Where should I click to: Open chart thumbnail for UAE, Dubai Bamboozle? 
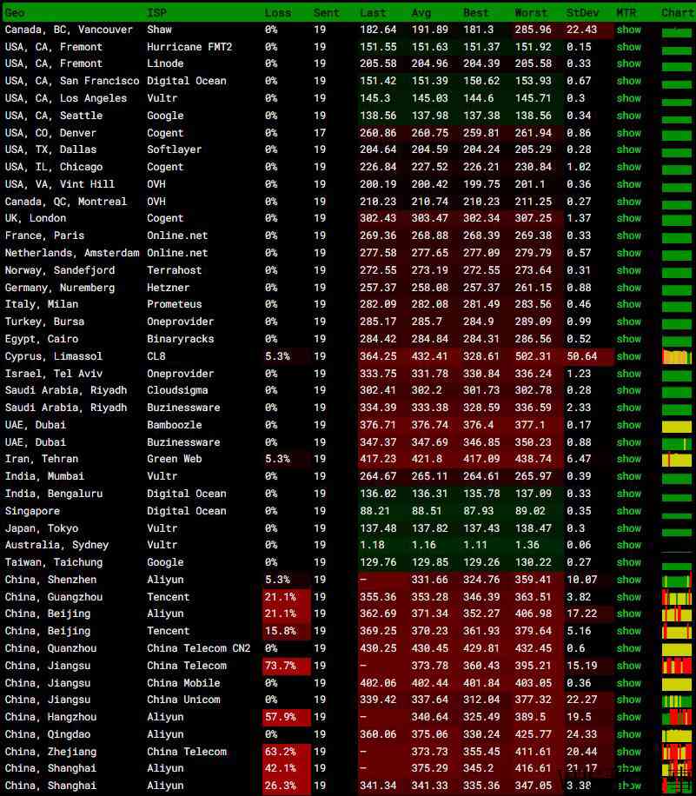point(677,426)
